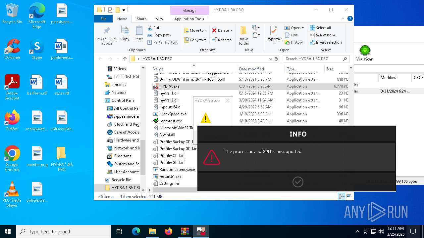The image size is (424, 238).
Task: Click Cut in the Clipboard group
Action: 153,28
